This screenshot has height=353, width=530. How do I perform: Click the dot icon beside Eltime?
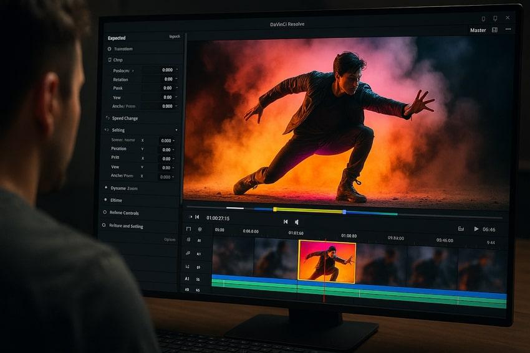tap(105, 200)
